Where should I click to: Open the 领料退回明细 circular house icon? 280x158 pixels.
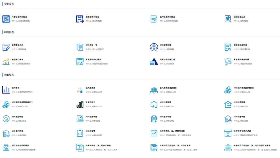coord(6,119)
